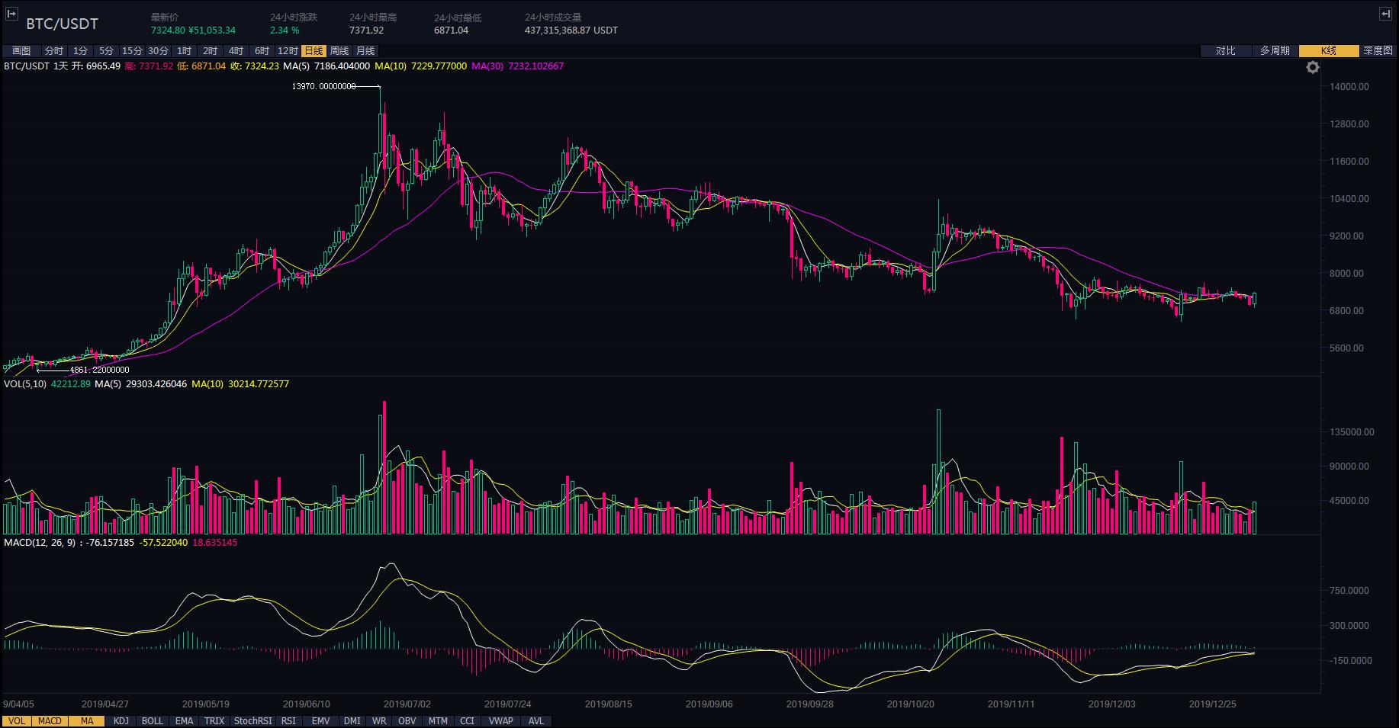Viewport: 1399px width, 728px height.
Task: Switch to 1分 interval
Action: tap(80, 51)
